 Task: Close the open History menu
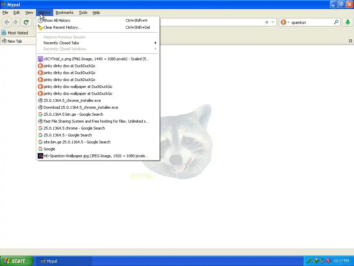pyautogui.click(x=44, y=12)
